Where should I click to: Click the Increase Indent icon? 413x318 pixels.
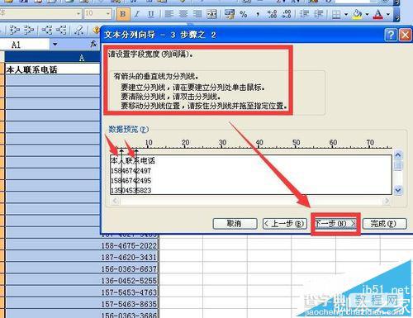click(x=319, y=14)
